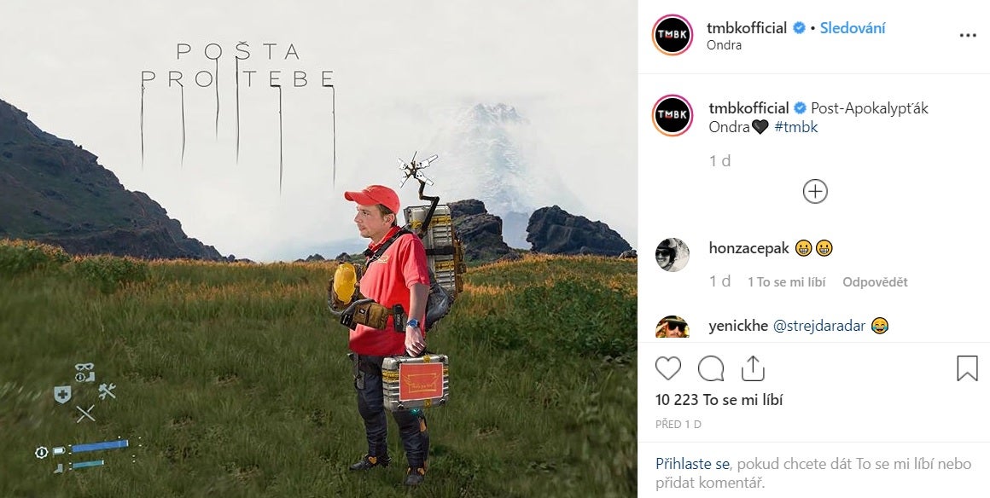Click the Pošta pro tebe post image
The image size is (990, 498).
click(318, 249)
